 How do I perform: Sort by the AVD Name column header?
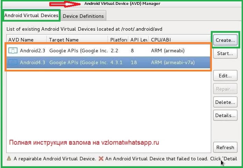(x=27, y=40)
